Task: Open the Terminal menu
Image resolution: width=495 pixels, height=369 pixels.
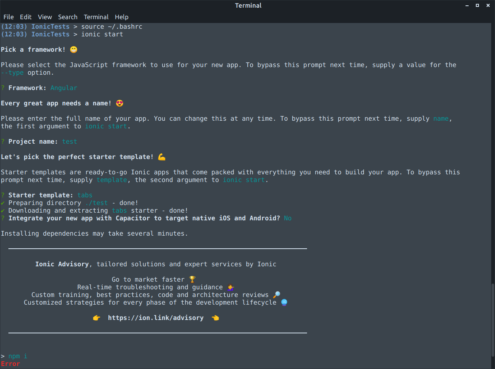Action: tap(96, 17)
